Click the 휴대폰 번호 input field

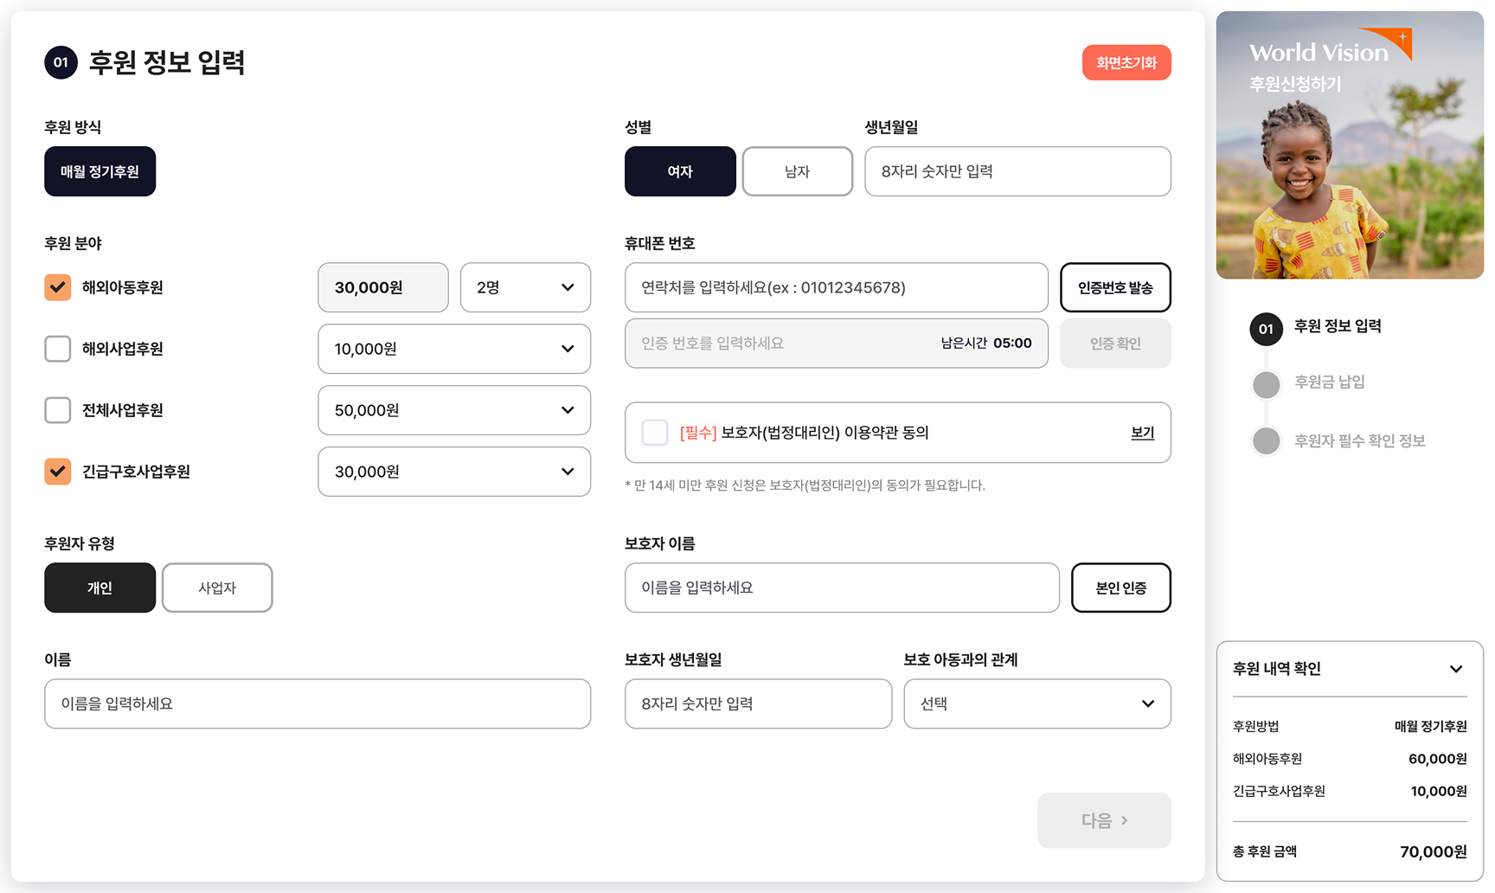(837, 287)
